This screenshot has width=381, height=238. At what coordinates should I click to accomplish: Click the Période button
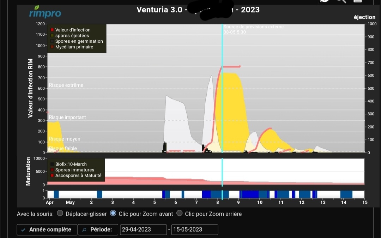coord(98,230)
